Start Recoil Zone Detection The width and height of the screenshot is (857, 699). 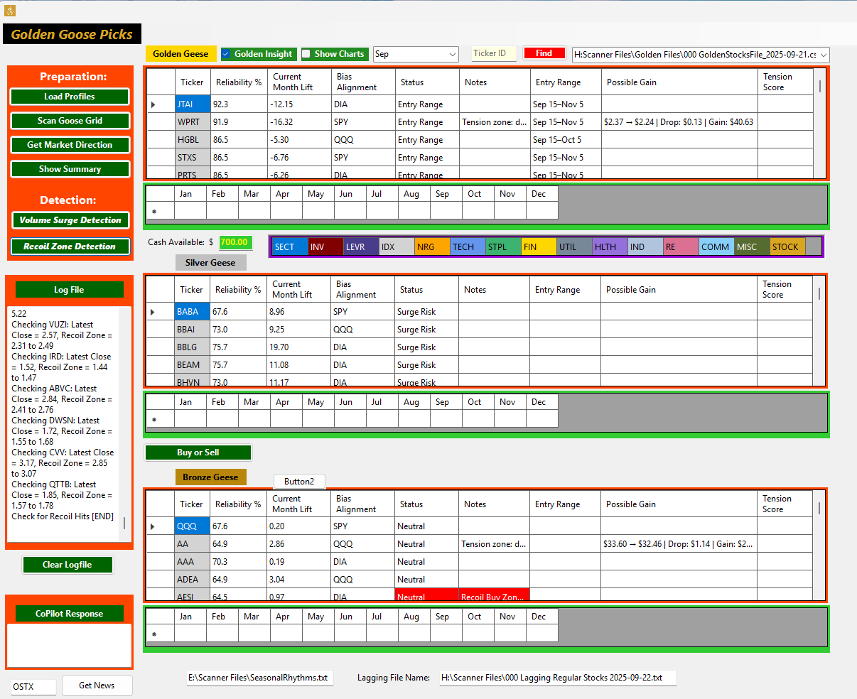tap(70, 246)
